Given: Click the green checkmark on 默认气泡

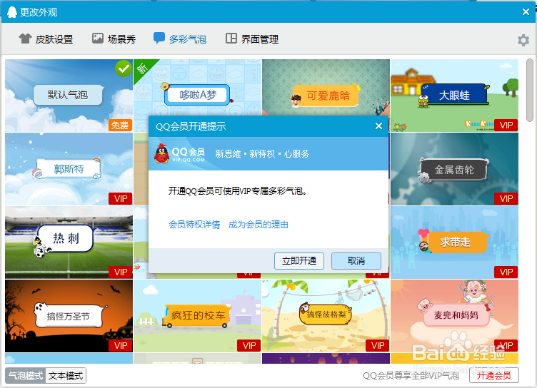Looking at the screenshot, I should tap(124, 68).
